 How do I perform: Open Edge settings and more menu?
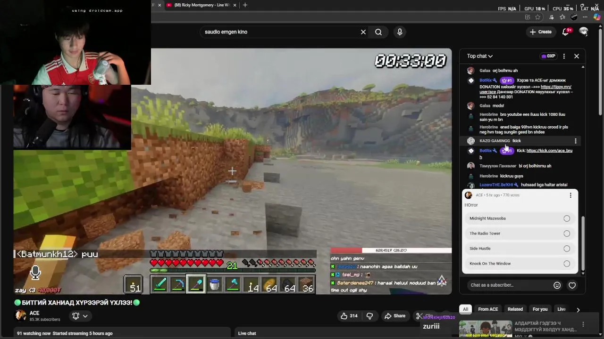586,17
